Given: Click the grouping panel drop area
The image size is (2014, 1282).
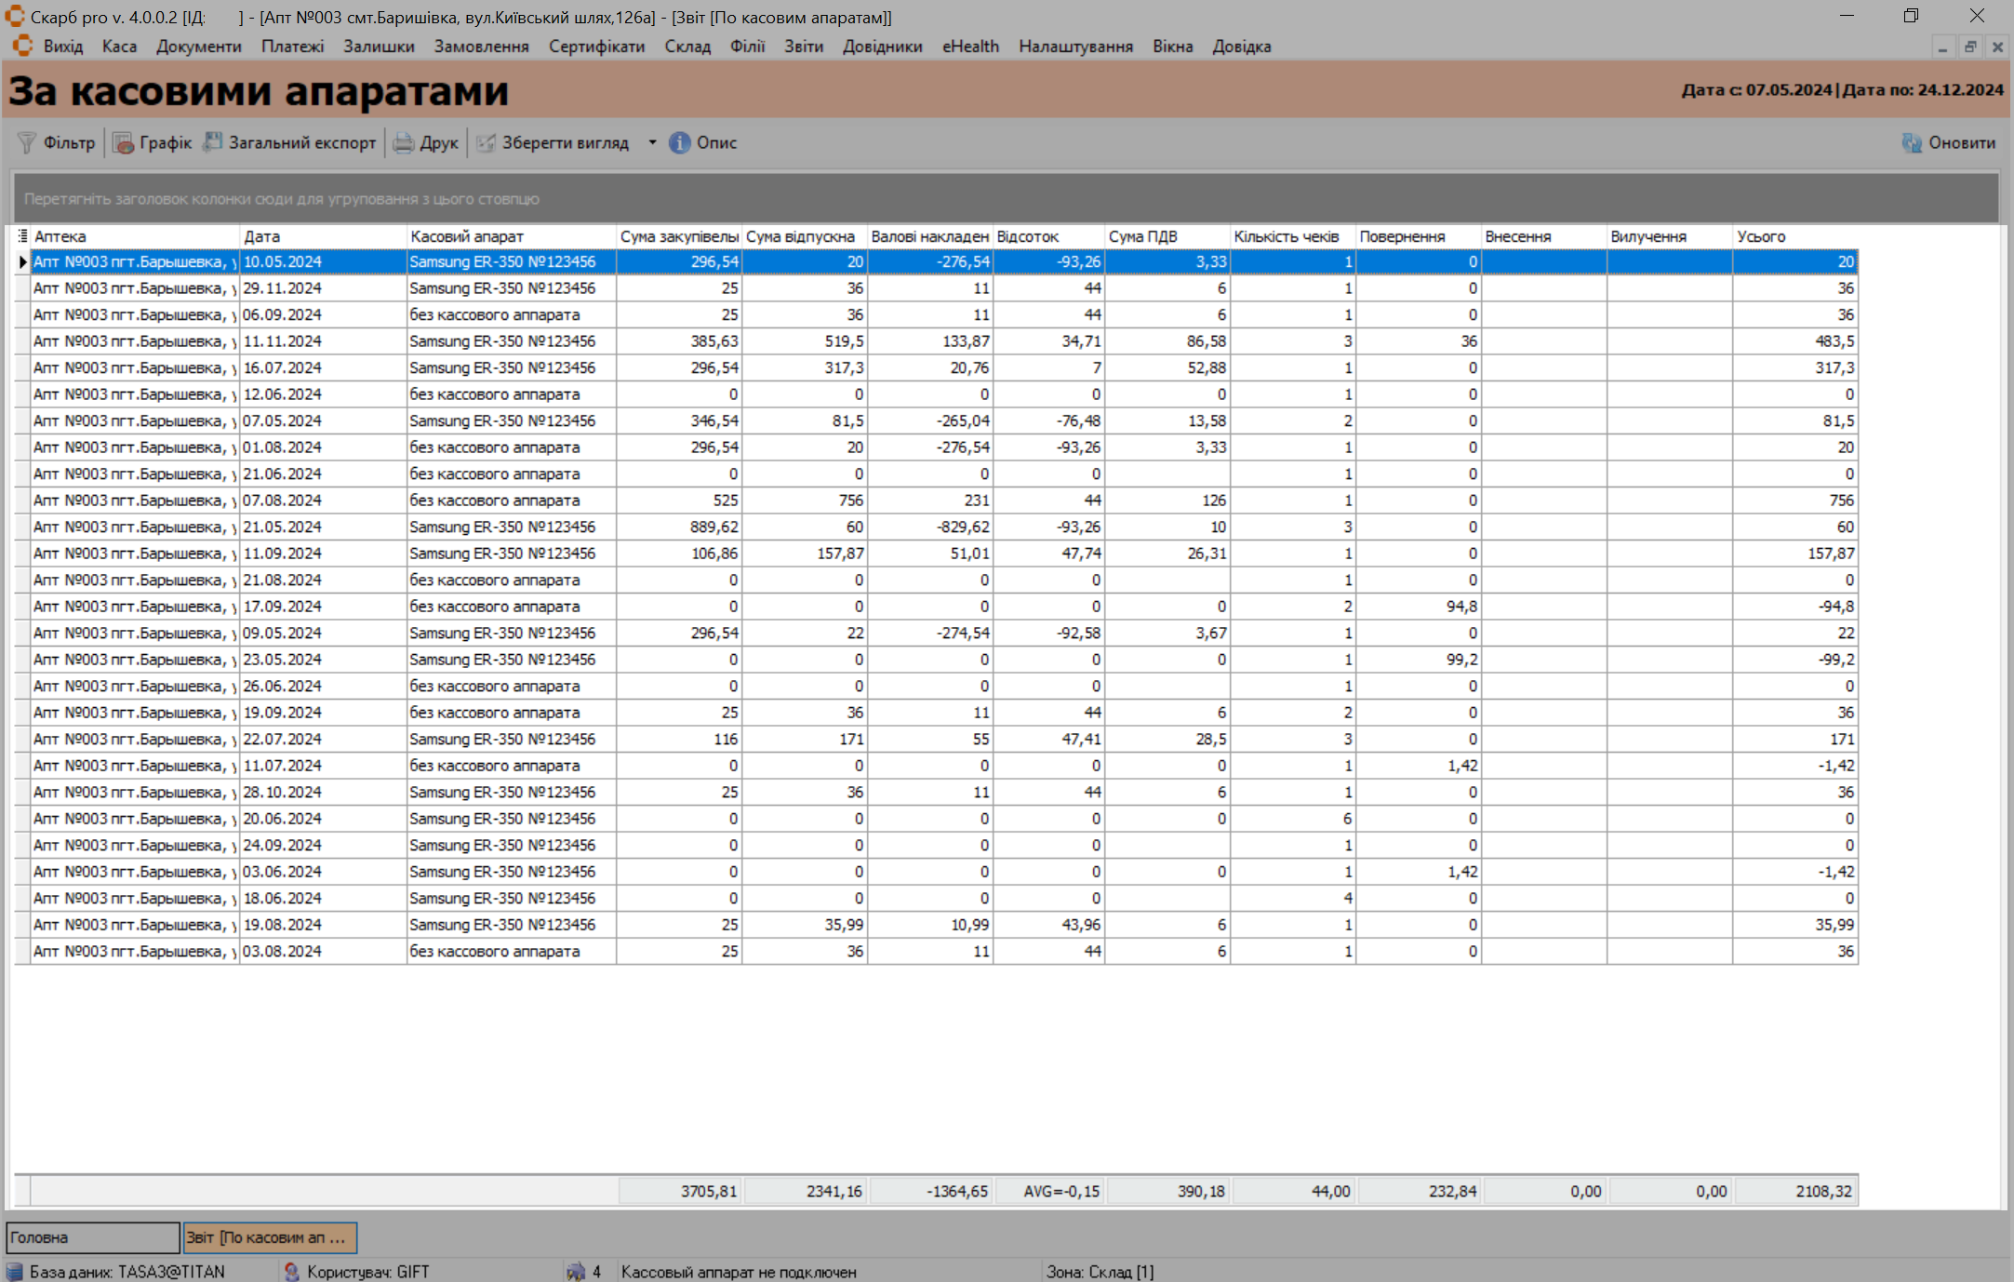Looking at the screenshot, I should coord(1005,198).
